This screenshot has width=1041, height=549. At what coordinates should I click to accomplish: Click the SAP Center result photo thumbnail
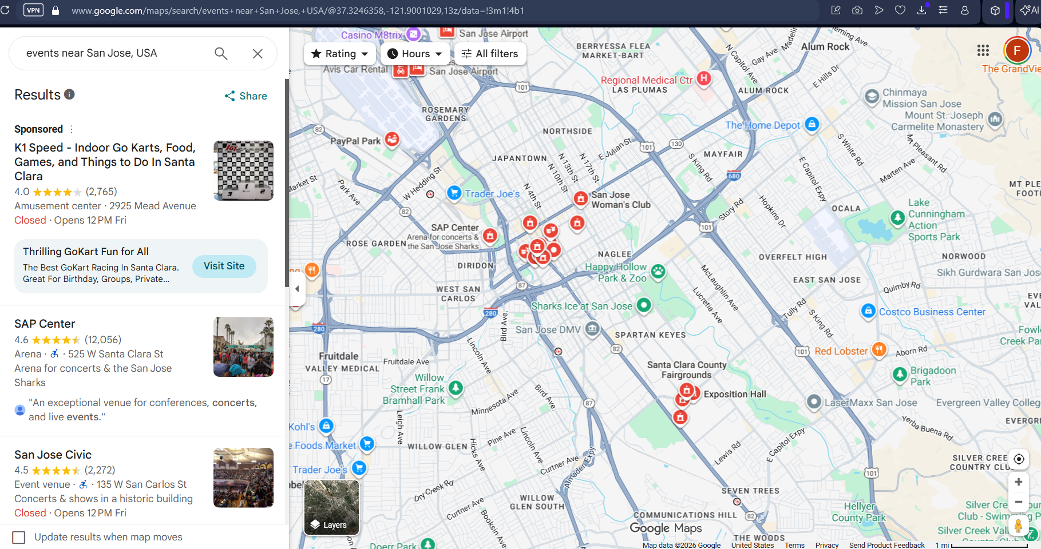[x=243, y=347]
